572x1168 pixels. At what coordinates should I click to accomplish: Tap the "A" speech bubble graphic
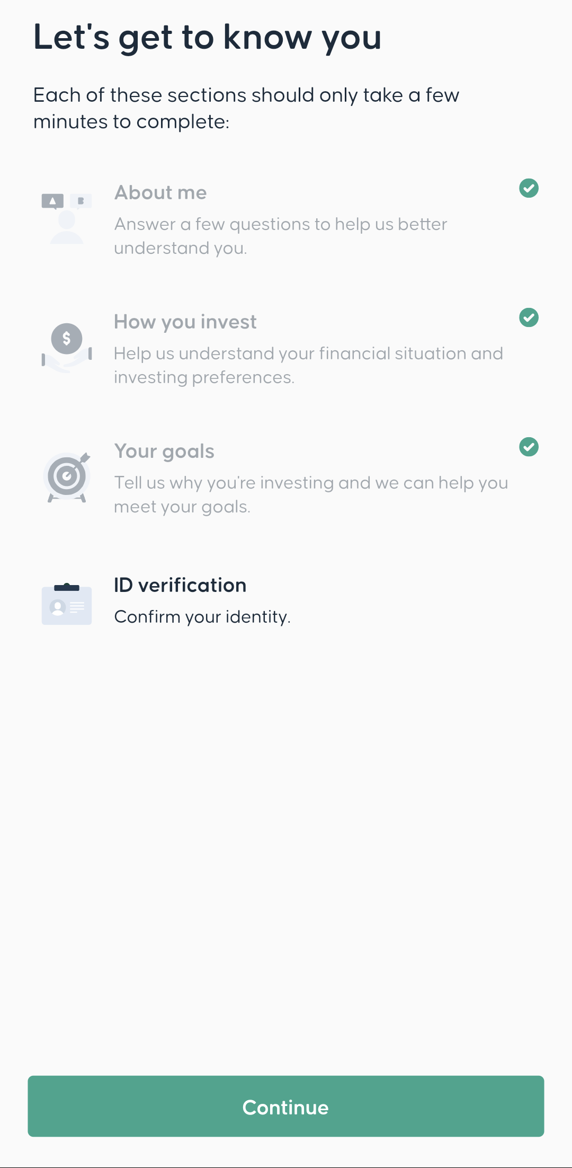[x=52, y=201]
